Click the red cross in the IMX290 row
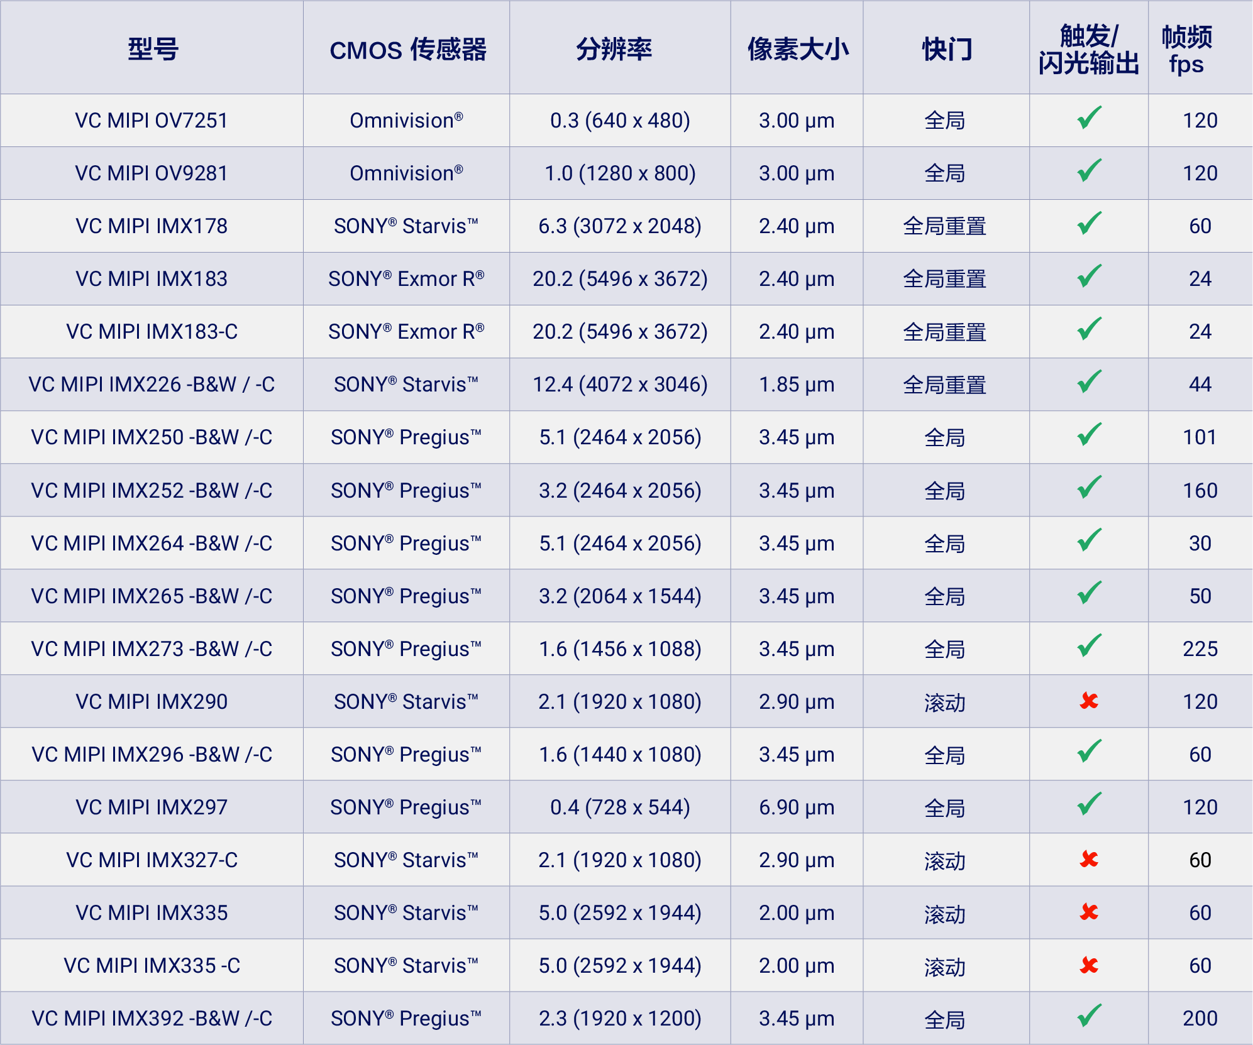Screen dimensions: 1253x1045 [1089, 701]
